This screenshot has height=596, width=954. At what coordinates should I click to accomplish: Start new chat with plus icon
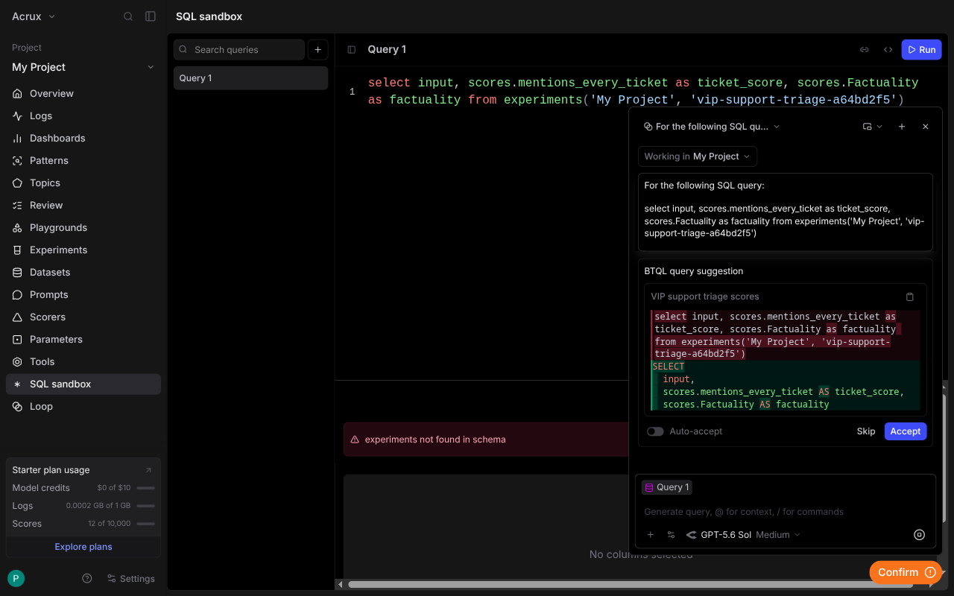[902, 127]
